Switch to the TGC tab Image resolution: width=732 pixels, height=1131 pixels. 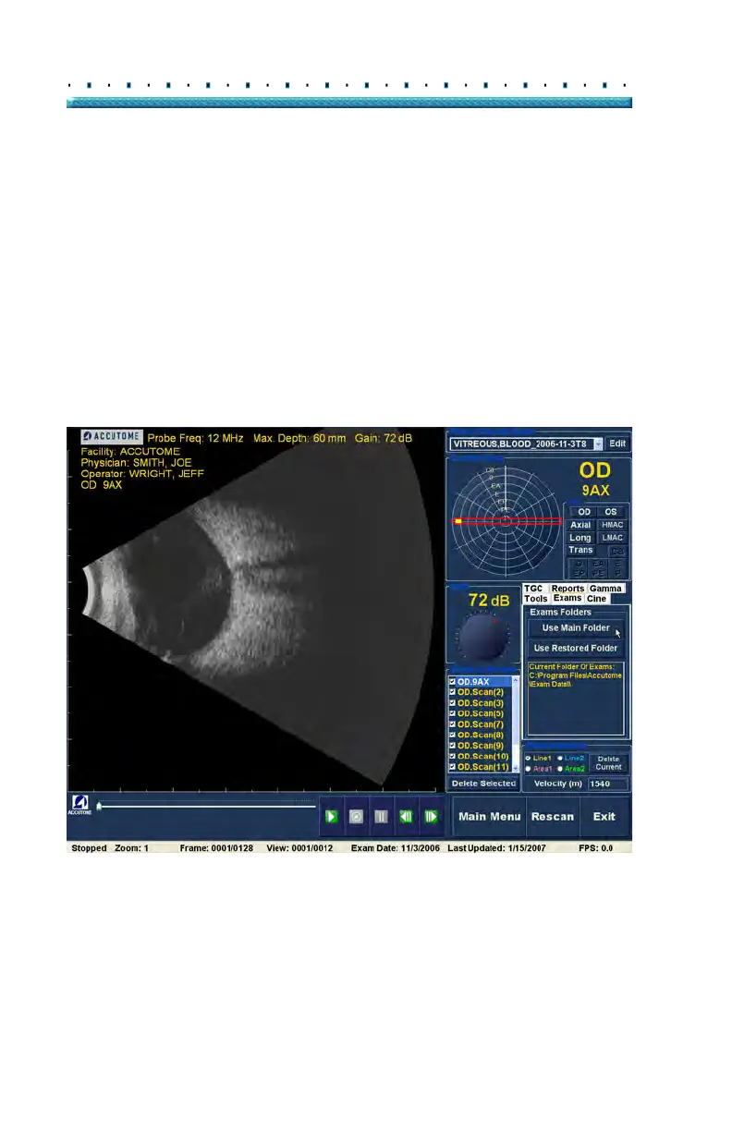click(x=533, y=589)
